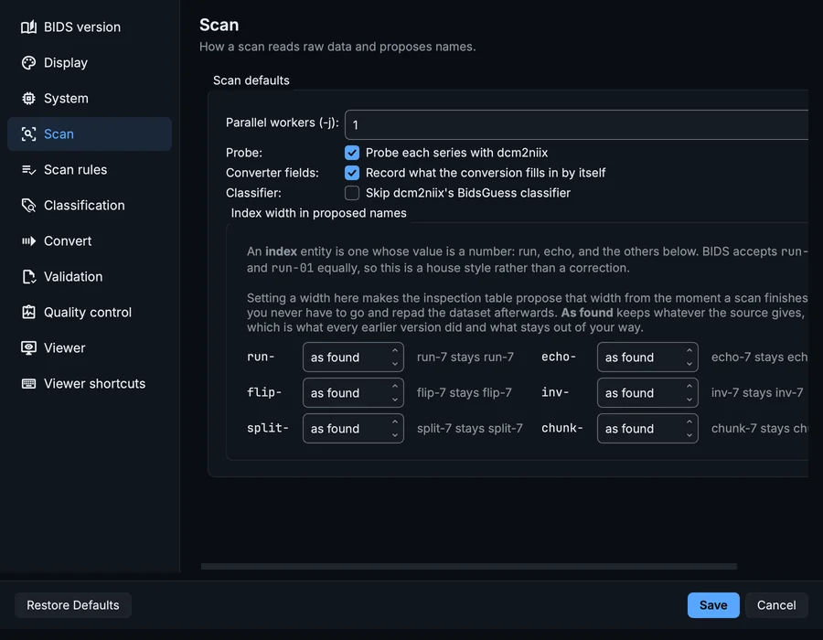
Task: Open the BIDS version settings page
Action: (90, 27)
